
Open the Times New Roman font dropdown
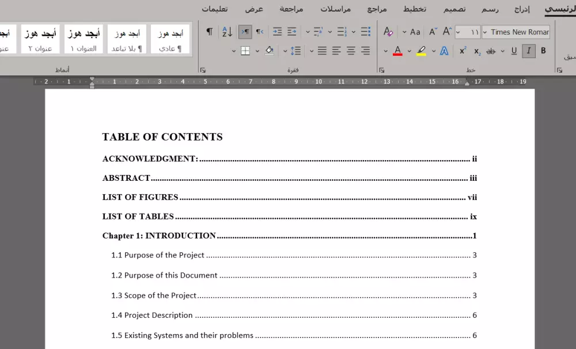[x=485, y=32]
